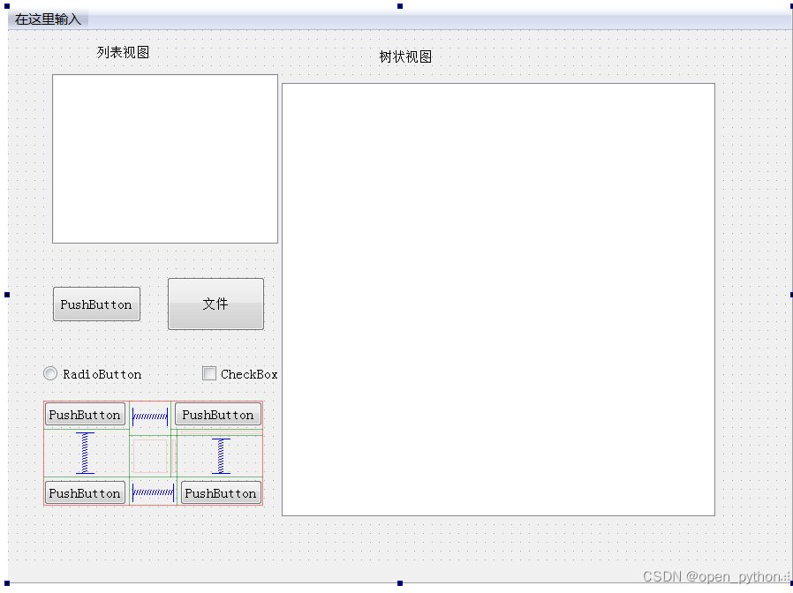Click the bottom-left PushButton in the grid
Viewport: 793px width, 593px height.
tap(85, 492)
